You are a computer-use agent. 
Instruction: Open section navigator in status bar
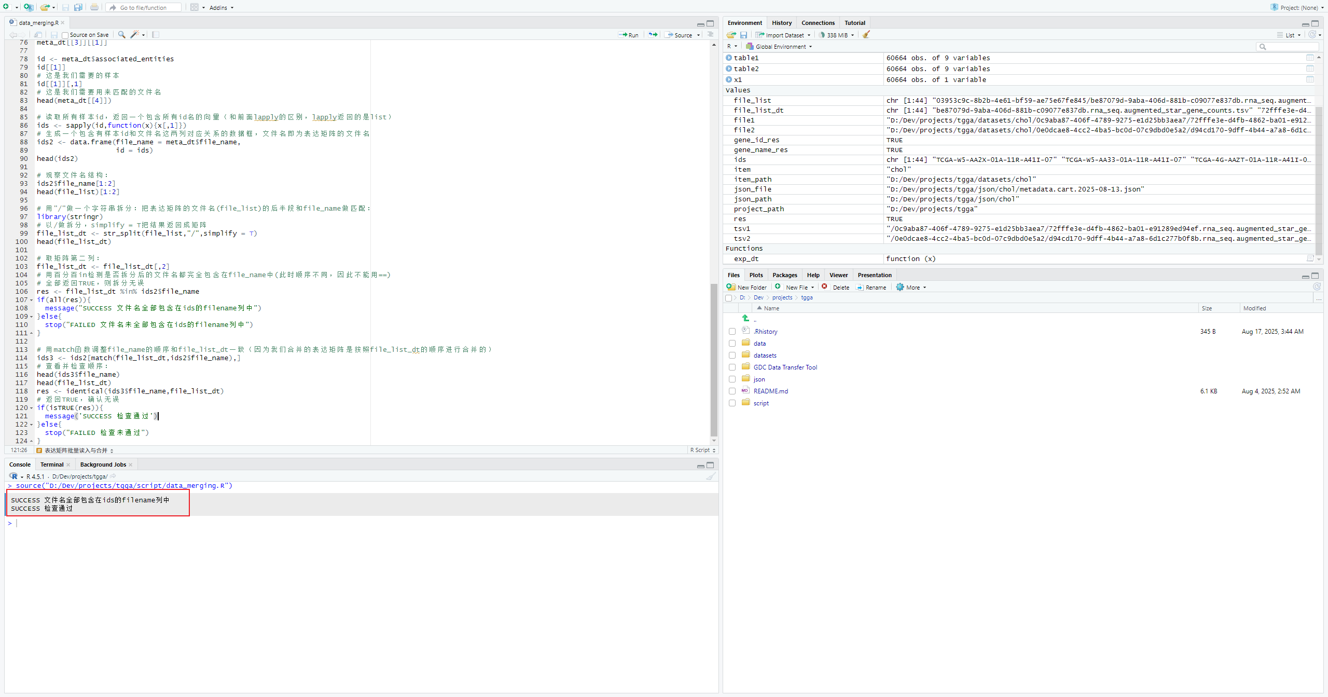(75, 450)
